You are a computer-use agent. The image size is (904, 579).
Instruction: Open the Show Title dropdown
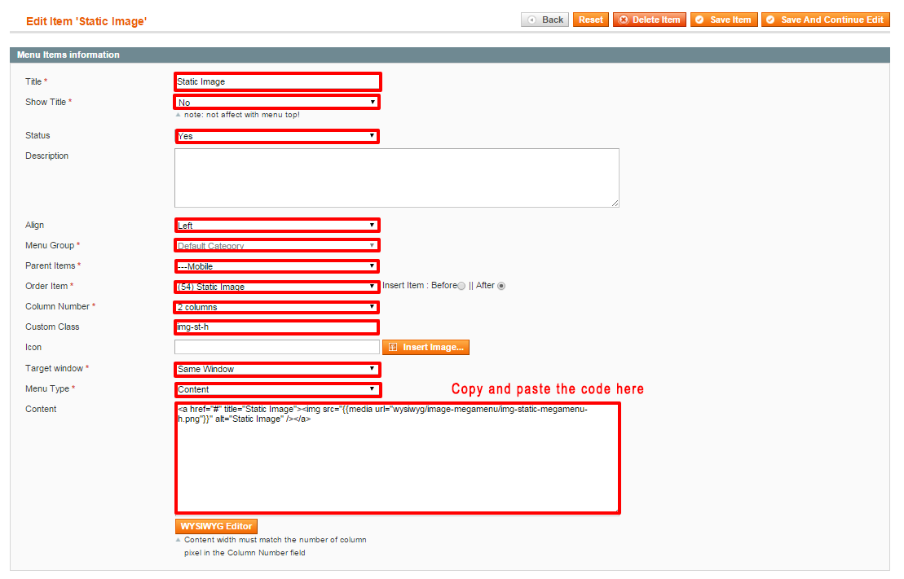coord(276,103)
